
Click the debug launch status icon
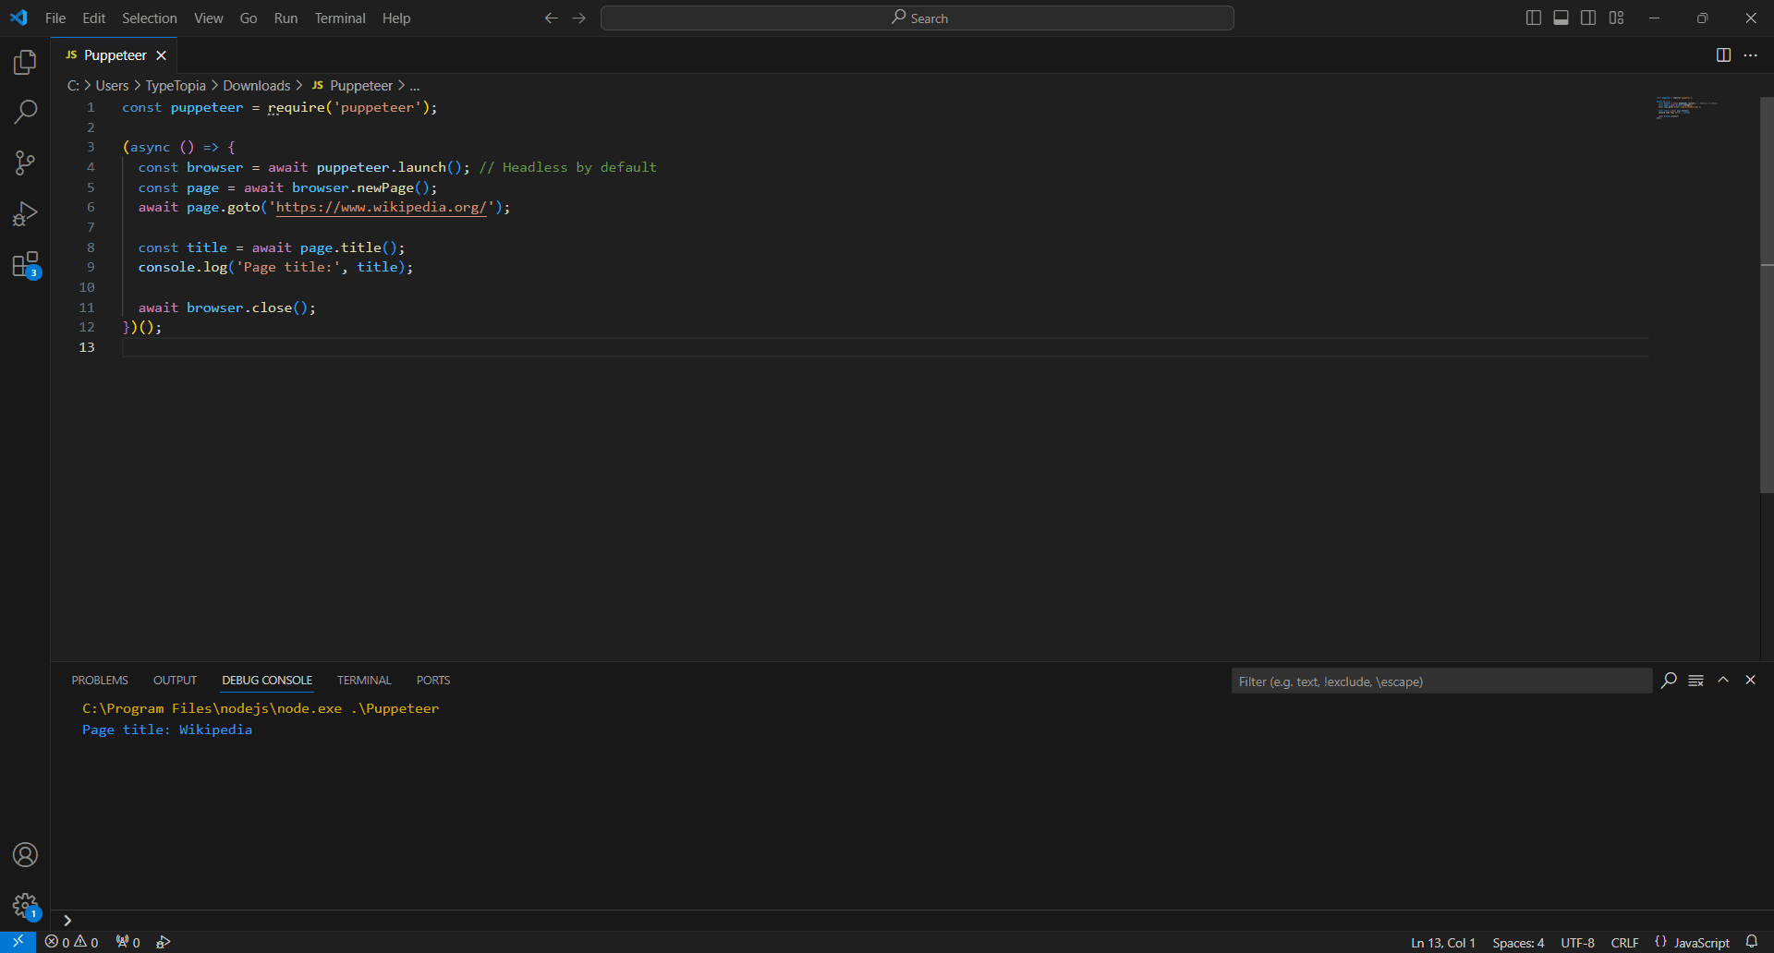coord(163,942)
